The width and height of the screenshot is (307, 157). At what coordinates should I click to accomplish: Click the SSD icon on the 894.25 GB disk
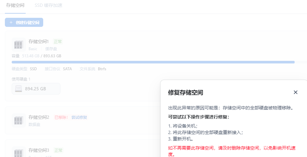[19, 89]
